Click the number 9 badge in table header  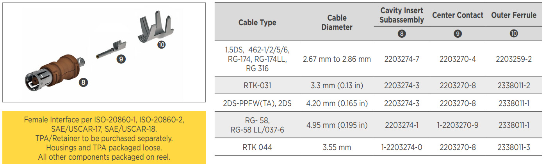(x=458, y=34)
